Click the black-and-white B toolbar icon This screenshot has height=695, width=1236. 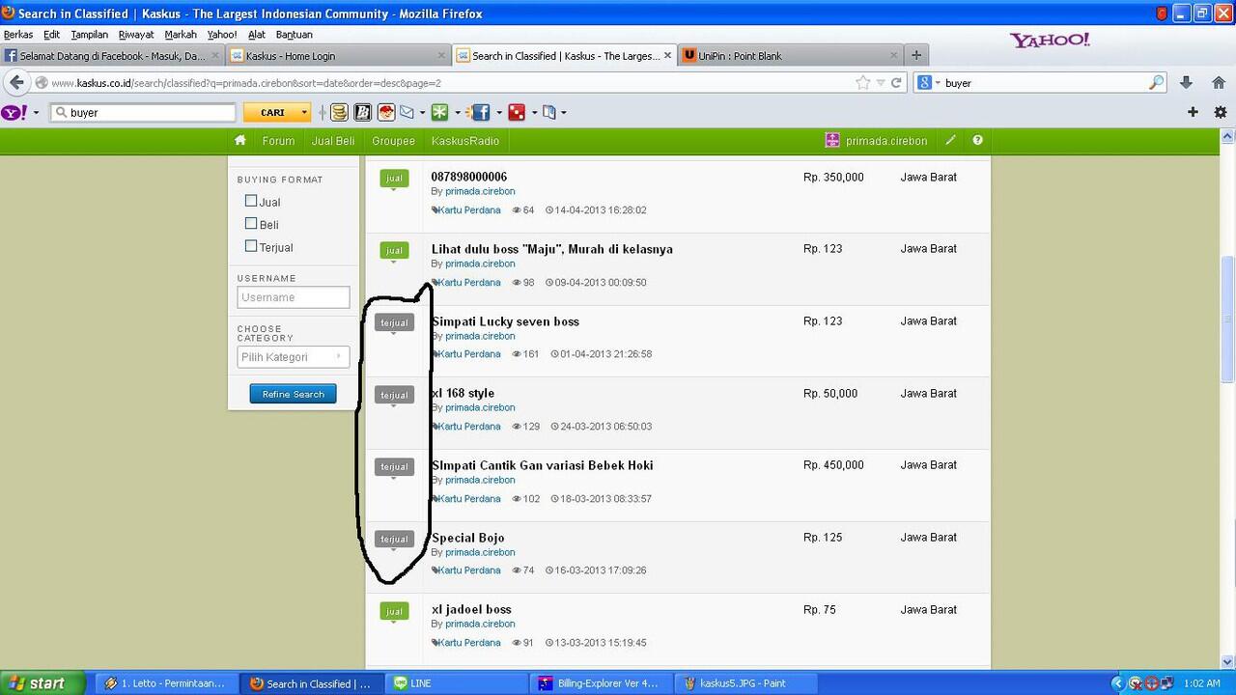tap(362, 113)
